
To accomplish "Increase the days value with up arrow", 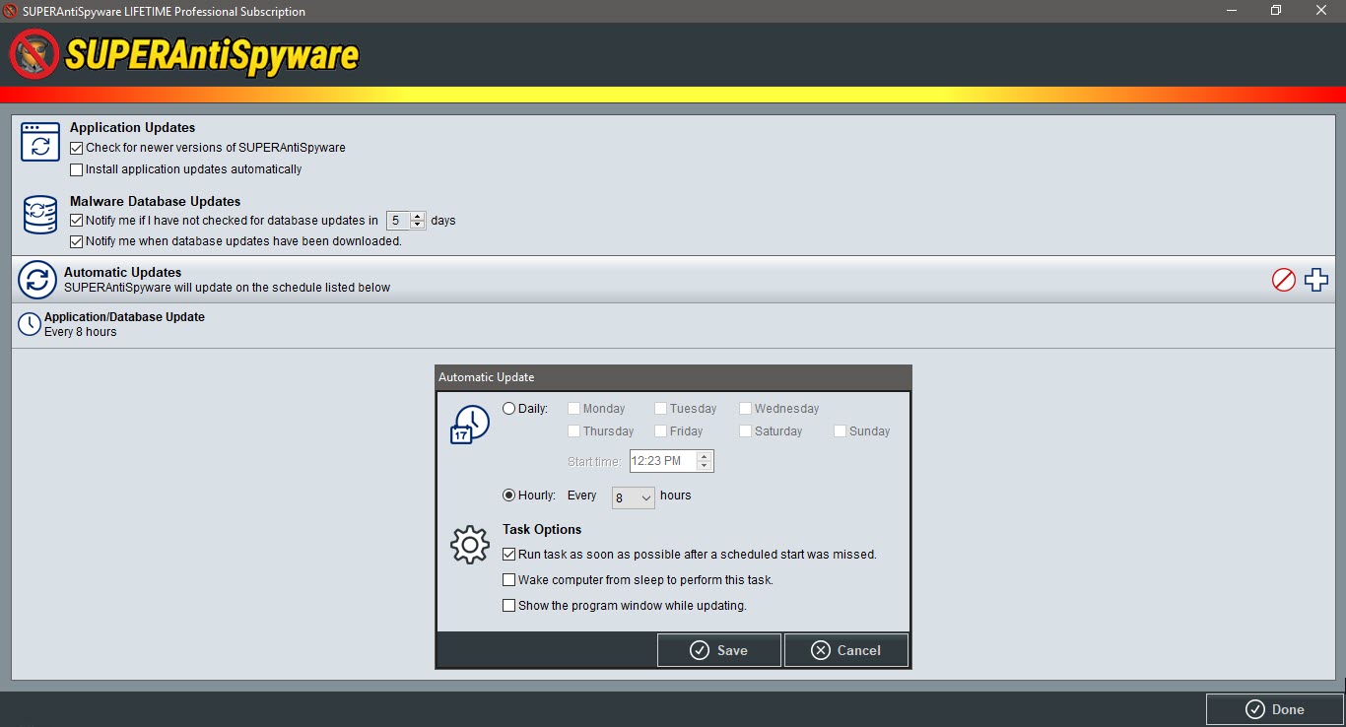I will coord(418,217).
